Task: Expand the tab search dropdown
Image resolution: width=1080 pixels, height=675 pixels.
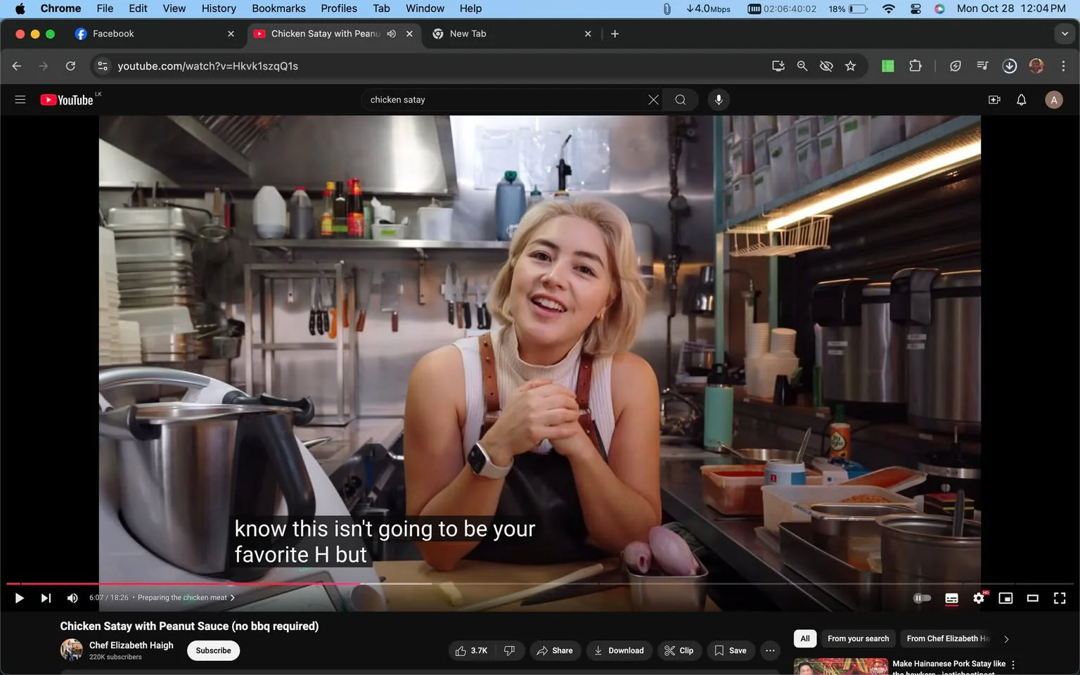Action: point(1065,34)
